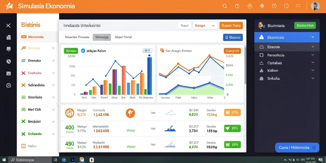Click the search magnifier icon in header
This screenshot has height=163, width=326.
pyautogui.click(x=225, y=6)
